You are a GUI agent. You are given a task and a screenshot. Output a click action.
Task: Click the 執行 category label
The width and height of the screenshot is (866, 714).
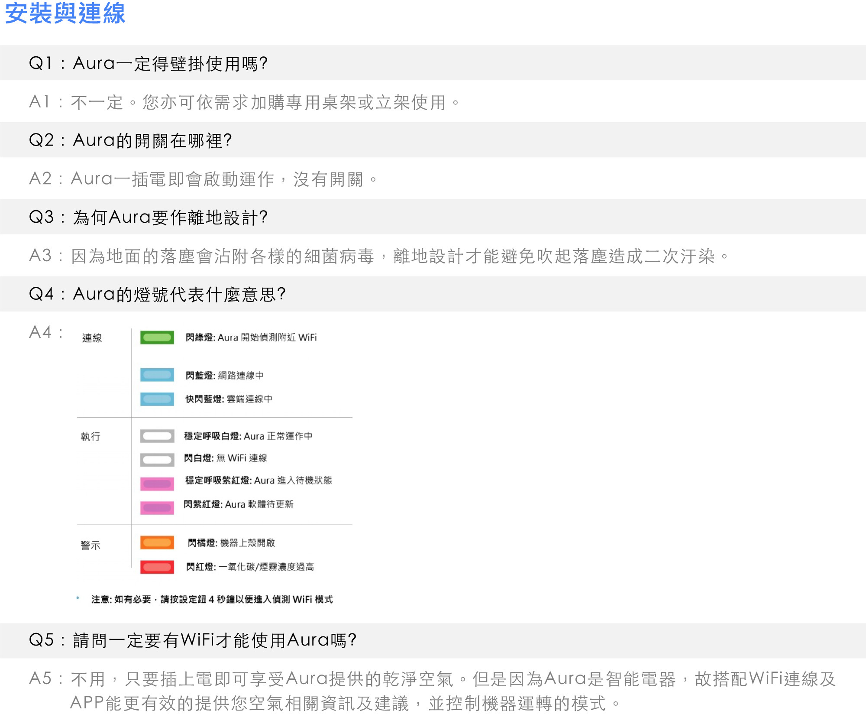[x=90, y=436]
